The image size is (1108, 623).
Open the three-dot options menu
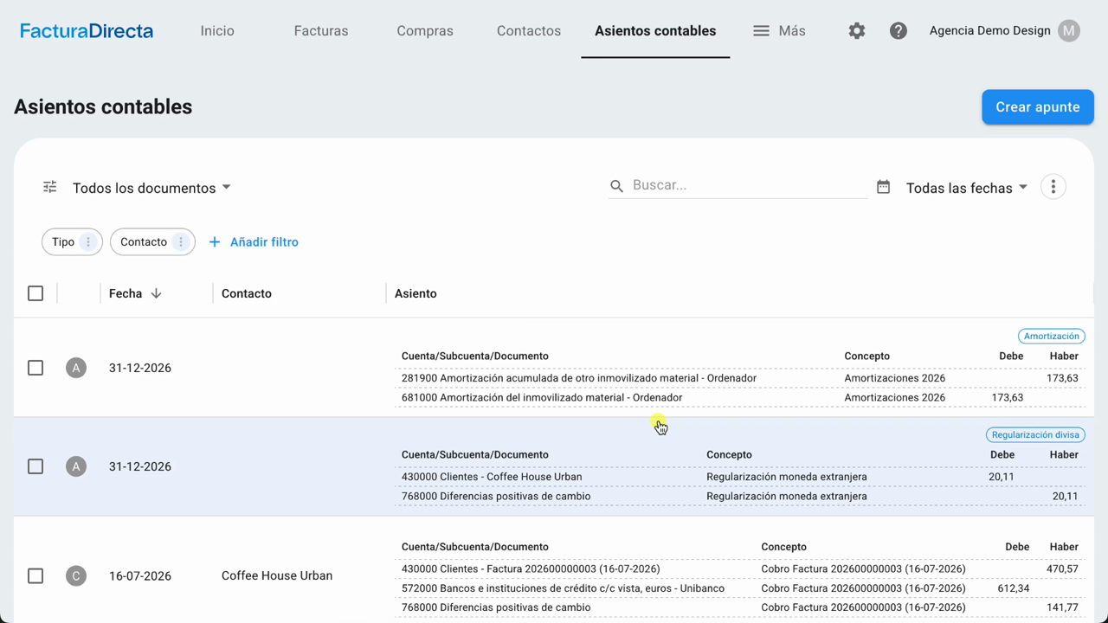[x=1053, y=187]
